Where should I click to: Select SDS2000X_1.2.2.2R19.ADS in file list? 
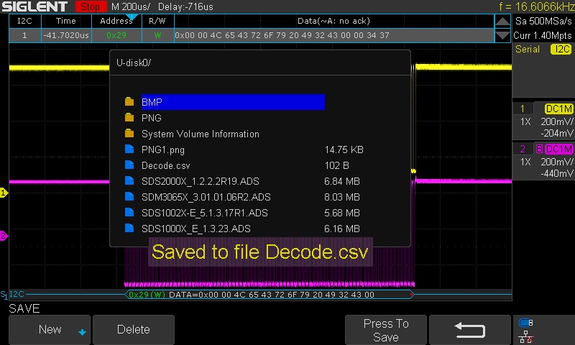(204, 181)
